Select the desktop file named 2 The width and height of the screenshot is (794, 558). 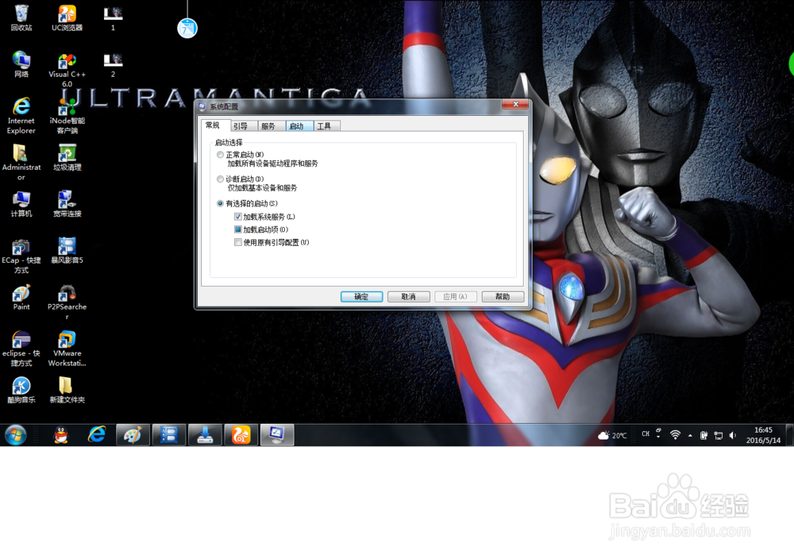click(113, 64)
